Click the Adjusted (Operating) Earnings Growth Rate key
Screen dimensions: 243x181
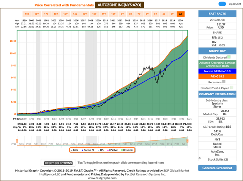click(x=217, y=64)
